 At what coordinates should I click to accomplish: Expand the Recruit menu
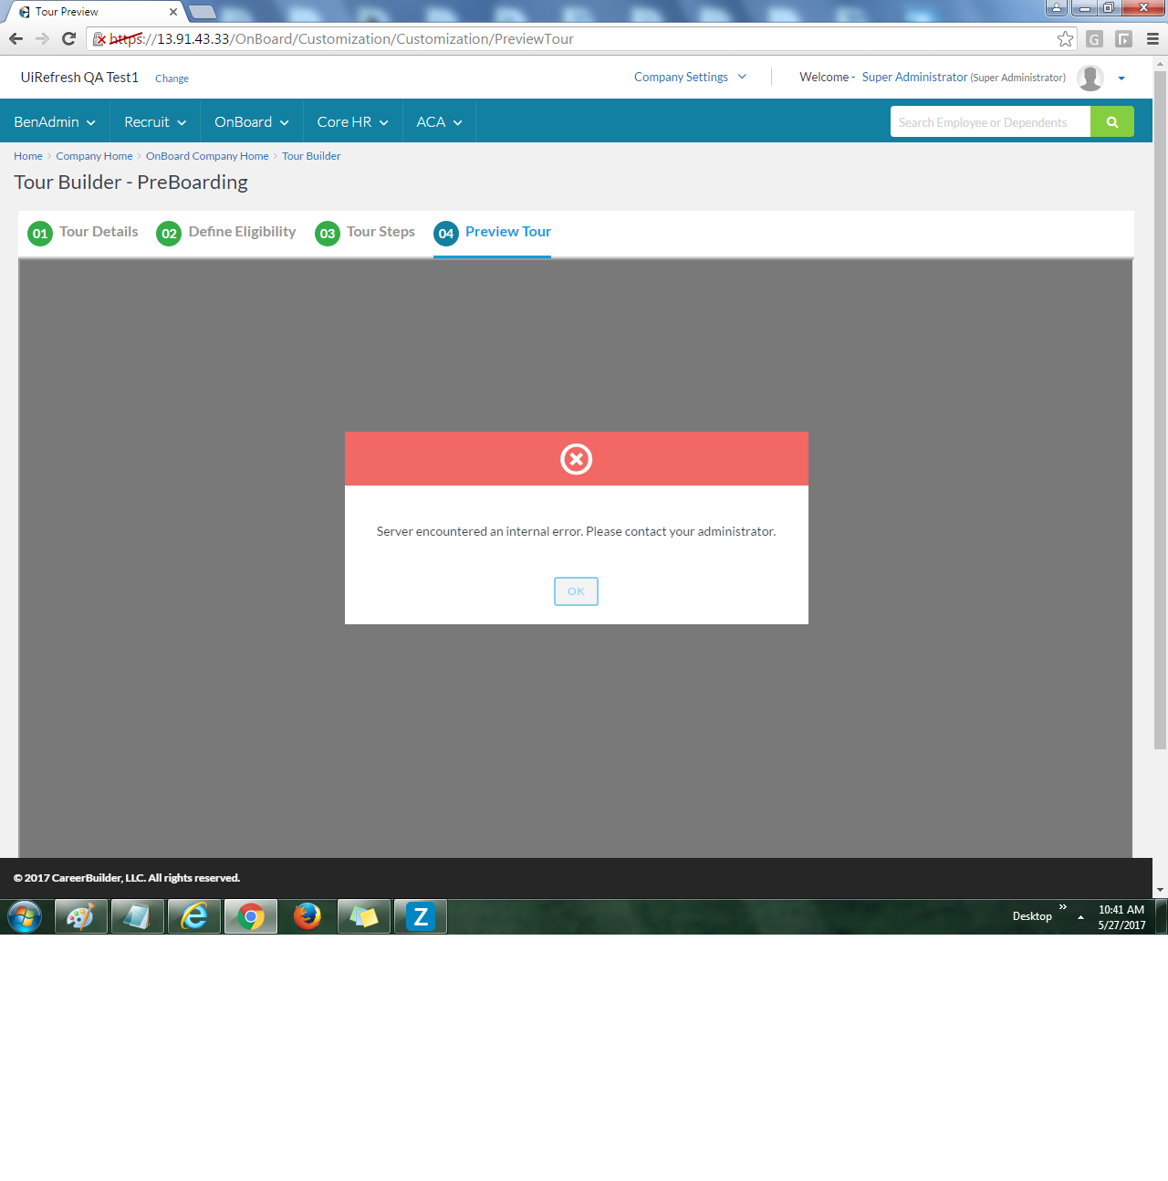155,121
